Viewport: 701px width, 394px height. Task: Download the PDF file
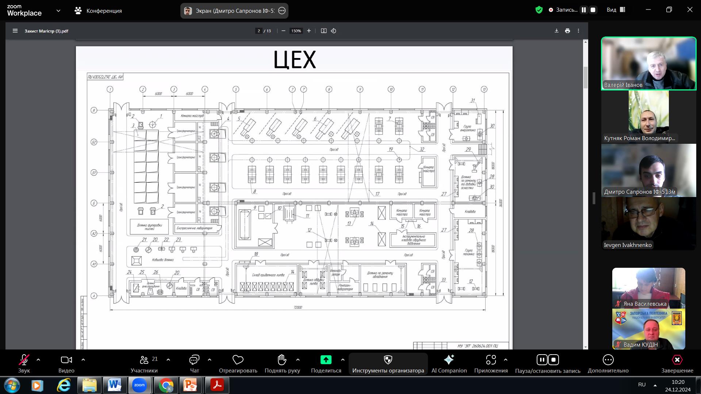(x=556, y=31)
